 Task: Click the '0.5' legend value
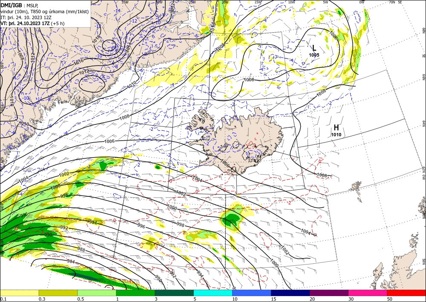pyautogui.click(x=81, y=299)
